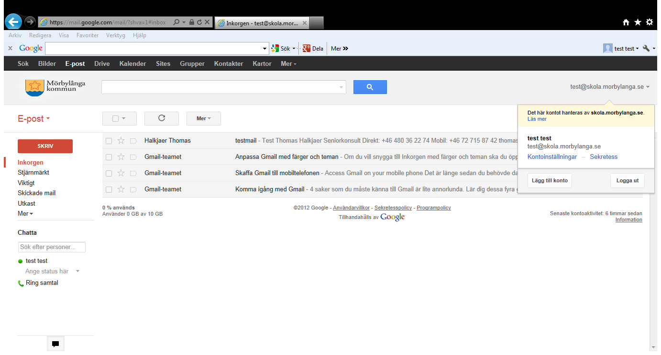Click the Information link under account activity

point(628,219)
